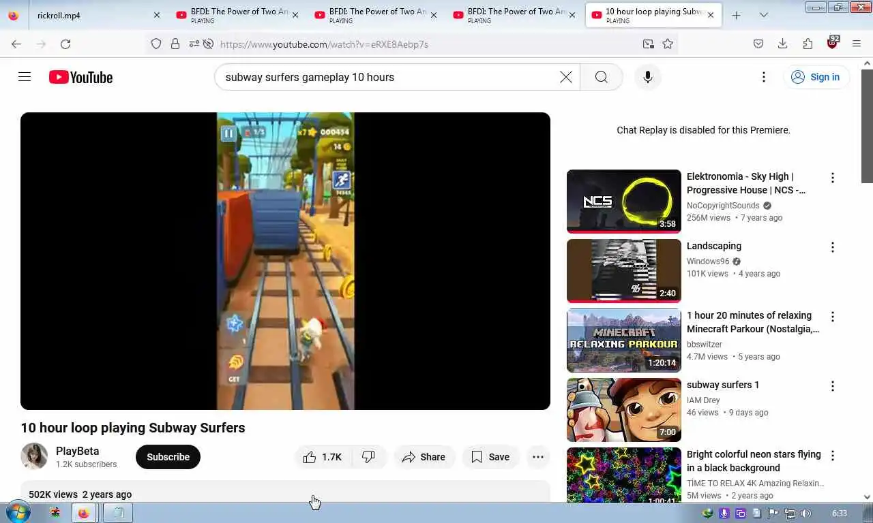Image resolution: width=873 pixels, height=523 pixels.
Task: Go back with Firefox back arrow
Action: coord(16,44)
